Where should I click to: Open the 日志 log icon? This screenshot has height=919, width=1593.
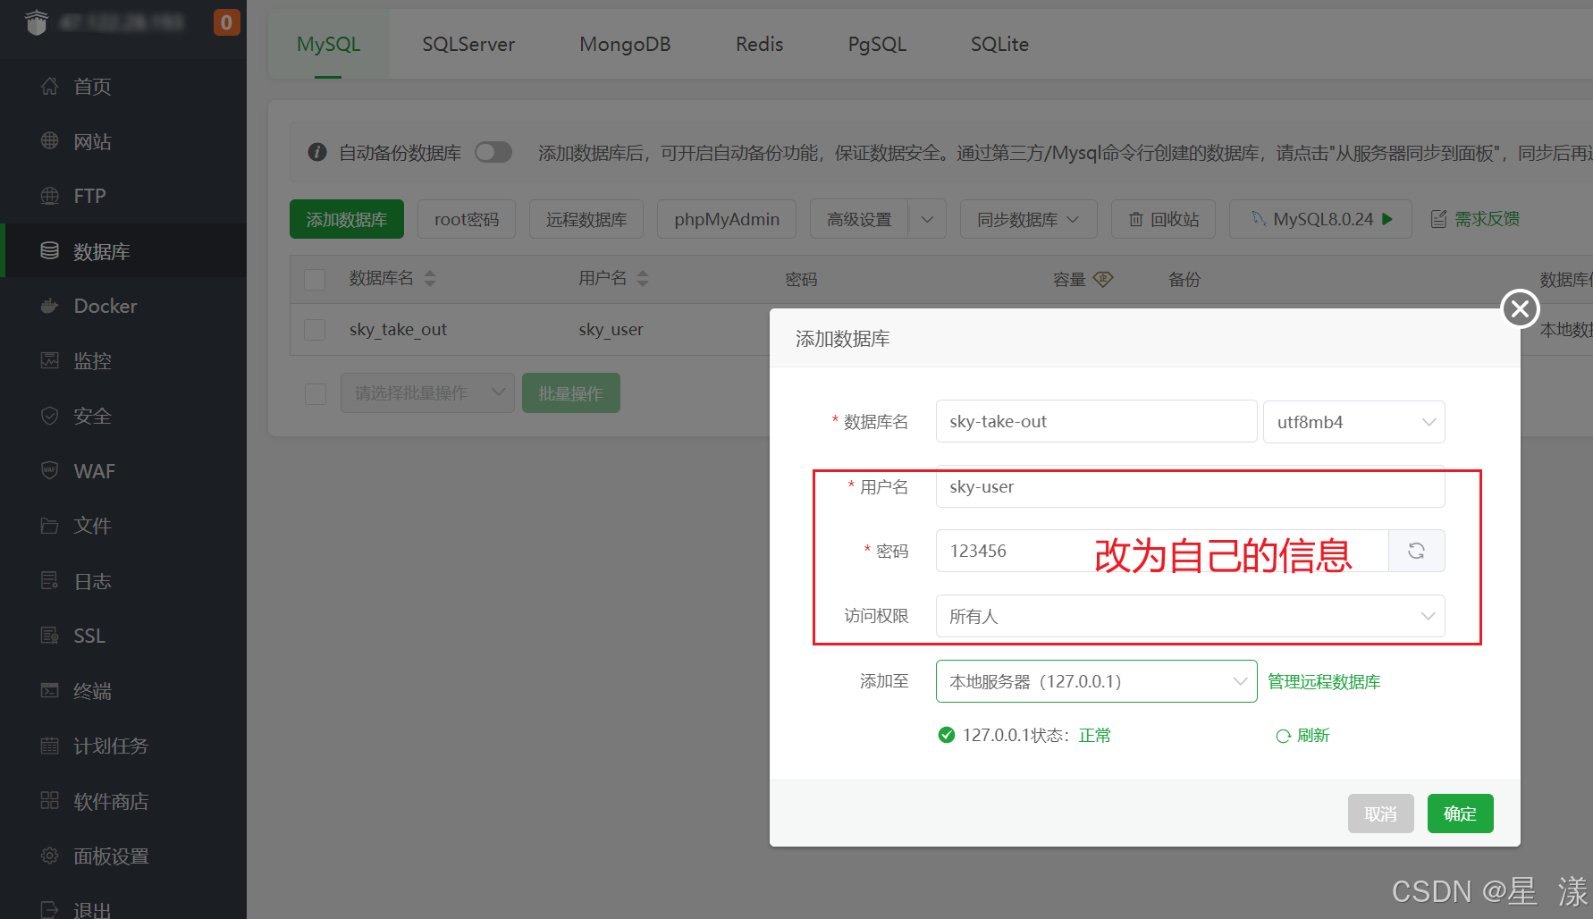(x=50, y=581)
